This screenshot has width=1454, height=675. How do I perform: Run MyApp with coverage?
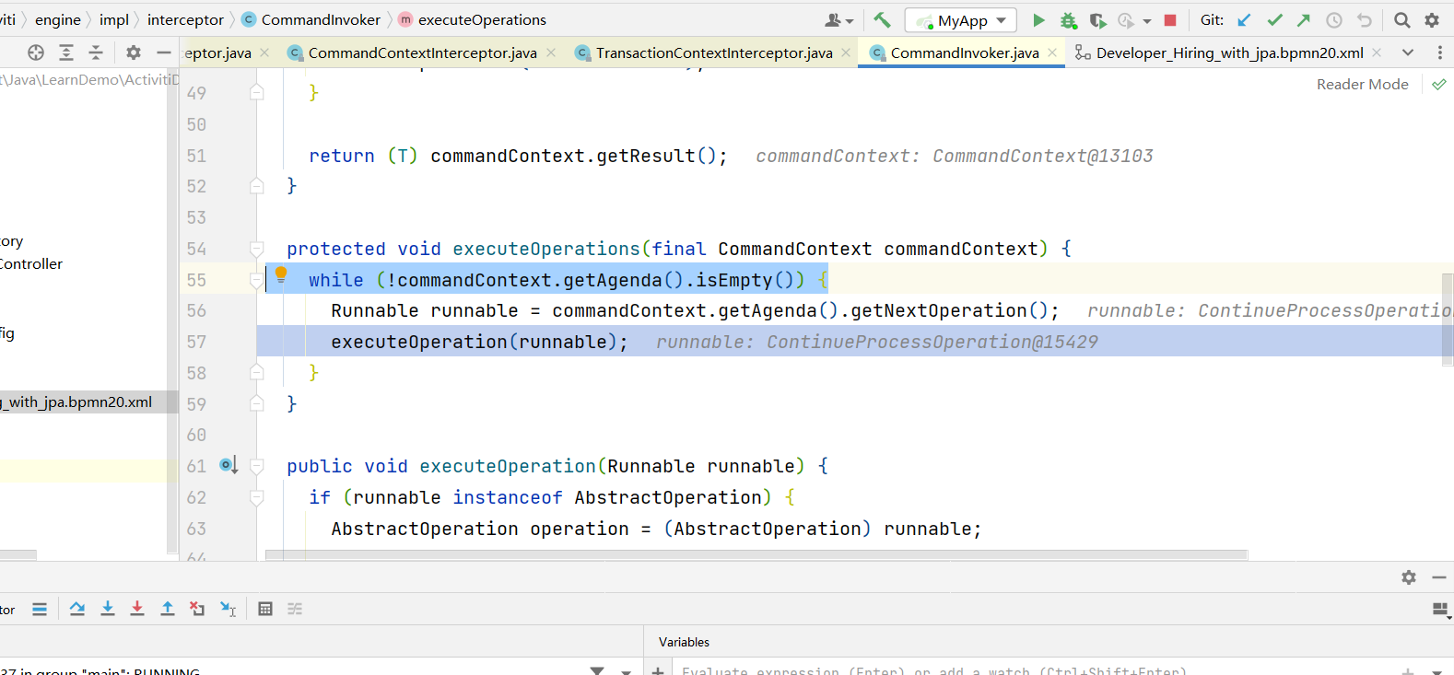coord(1097,20)
